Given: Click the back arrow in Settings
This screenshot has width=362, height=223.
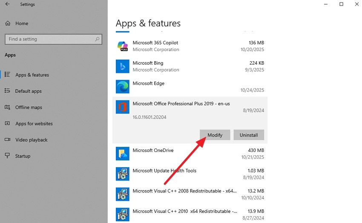Looking at the screenshot, I should 7,4.
